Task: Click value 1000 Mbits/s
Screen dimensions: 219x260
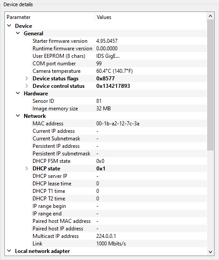Action: click(x=111, y=244)
